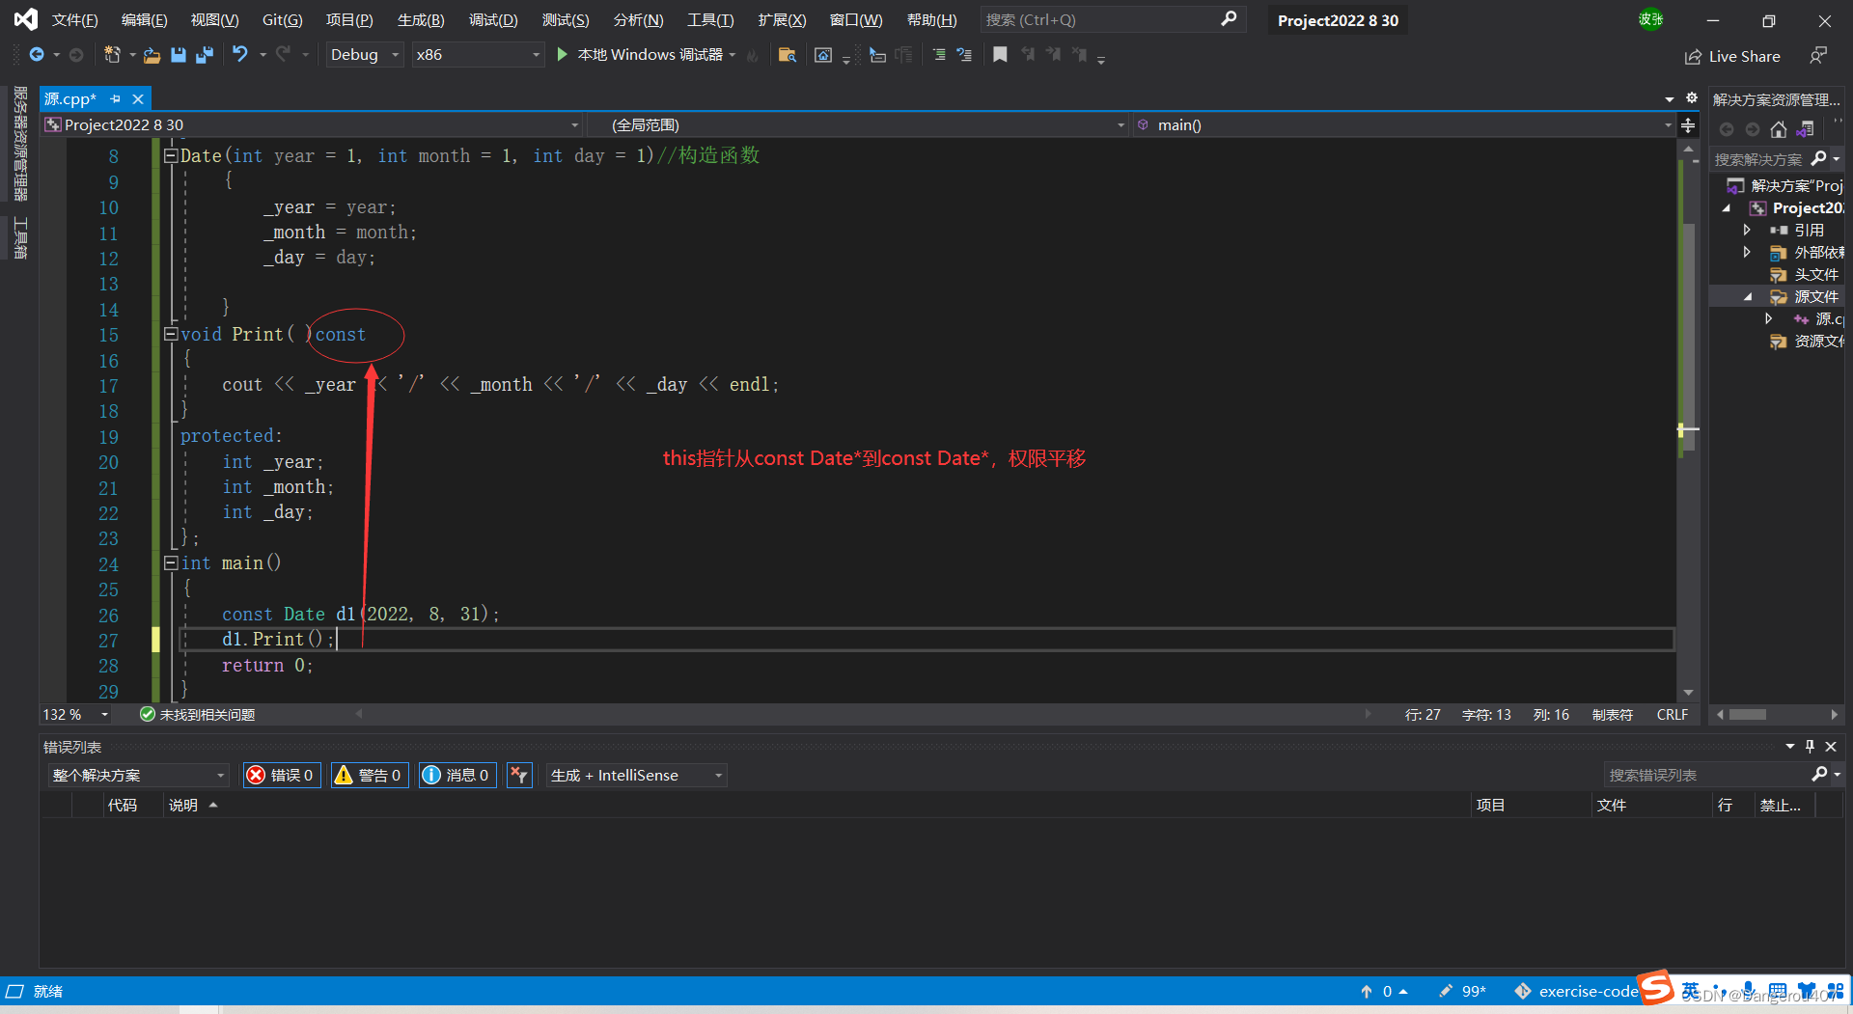Viewport: 1853px width, 1014px height.
Task: Open the Git(G) menu
Action: pos(282,19)
